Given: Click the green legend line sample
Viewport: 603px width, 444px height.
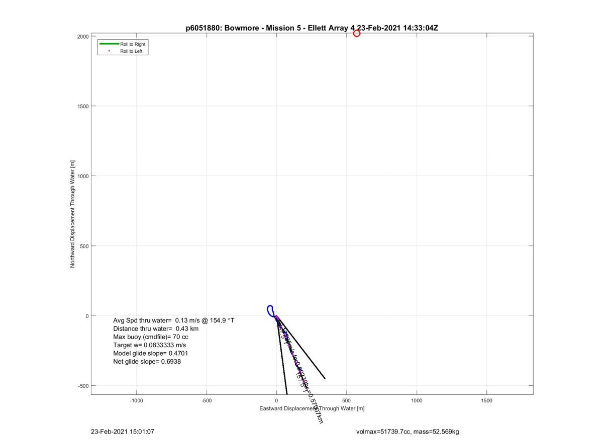Looking at the screenshot, I should point(109,44).
